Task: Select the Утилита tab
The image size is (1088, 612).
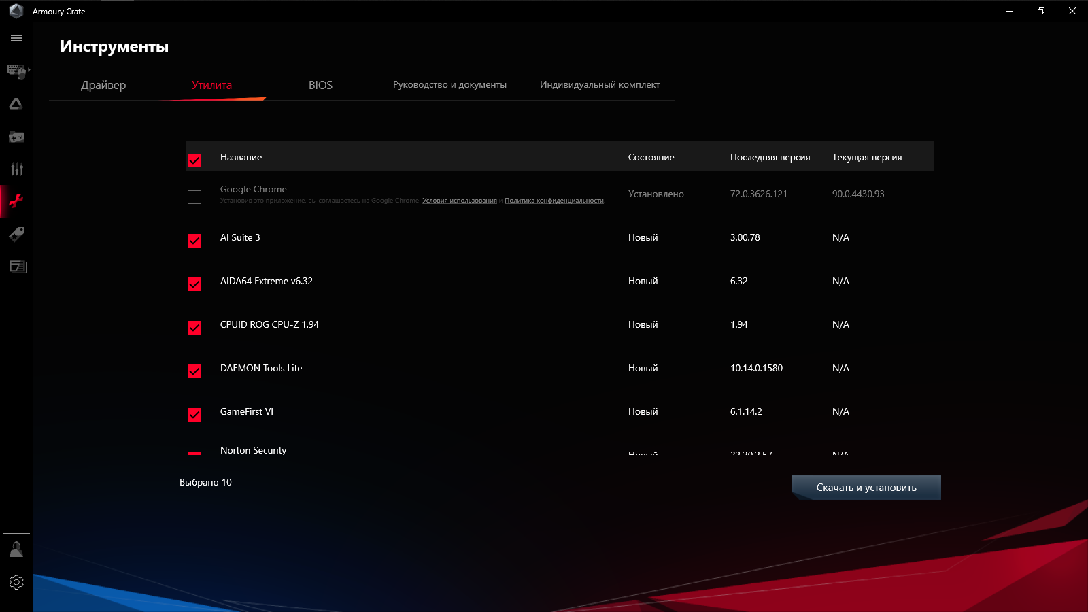Action: pos(211,85)
